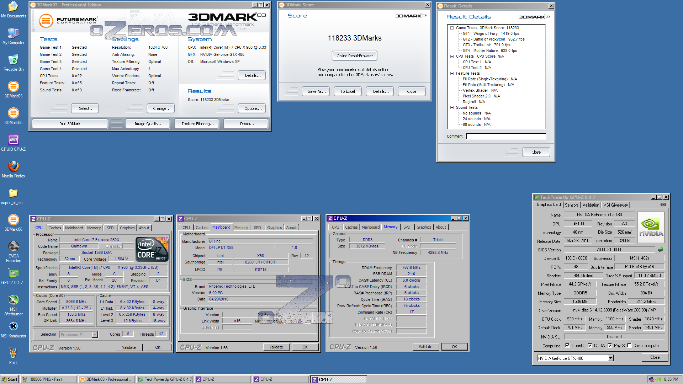Select the Pixel Shader 2.0 N/A row
The image size is (683, 384).
coord(481,96)
